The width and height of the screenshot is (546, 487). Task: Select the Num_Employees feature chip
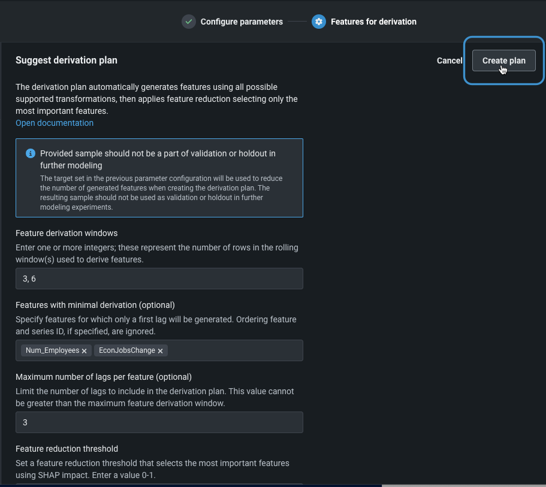click(52, 350)
